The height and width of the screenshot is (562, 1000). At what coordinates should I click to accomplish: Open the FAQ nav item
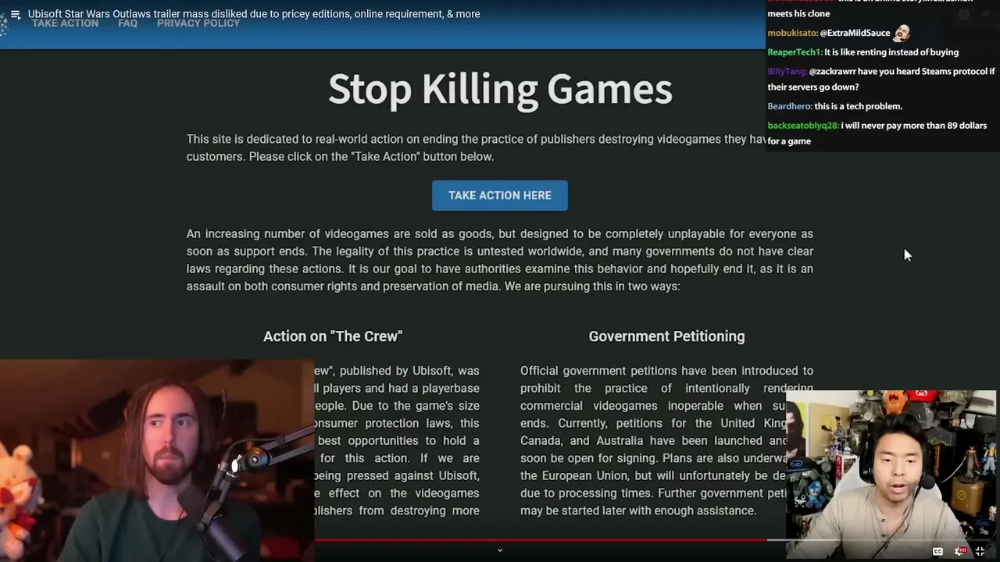[128, 23]
